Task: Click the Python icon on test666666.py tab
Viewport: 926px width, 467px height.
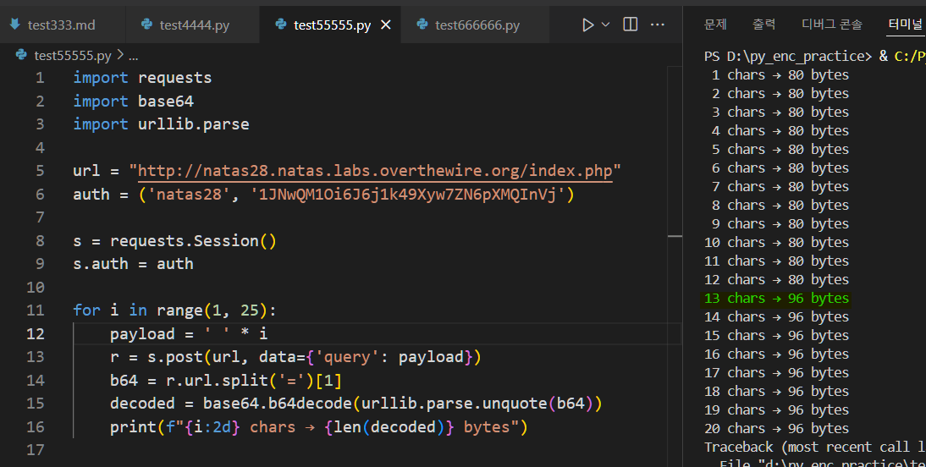Action: [x=422, y=25]
